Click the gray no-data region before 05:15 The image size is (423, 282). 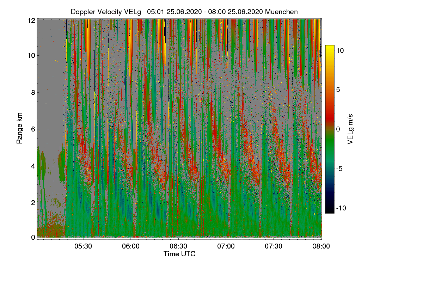pos(50,88)
